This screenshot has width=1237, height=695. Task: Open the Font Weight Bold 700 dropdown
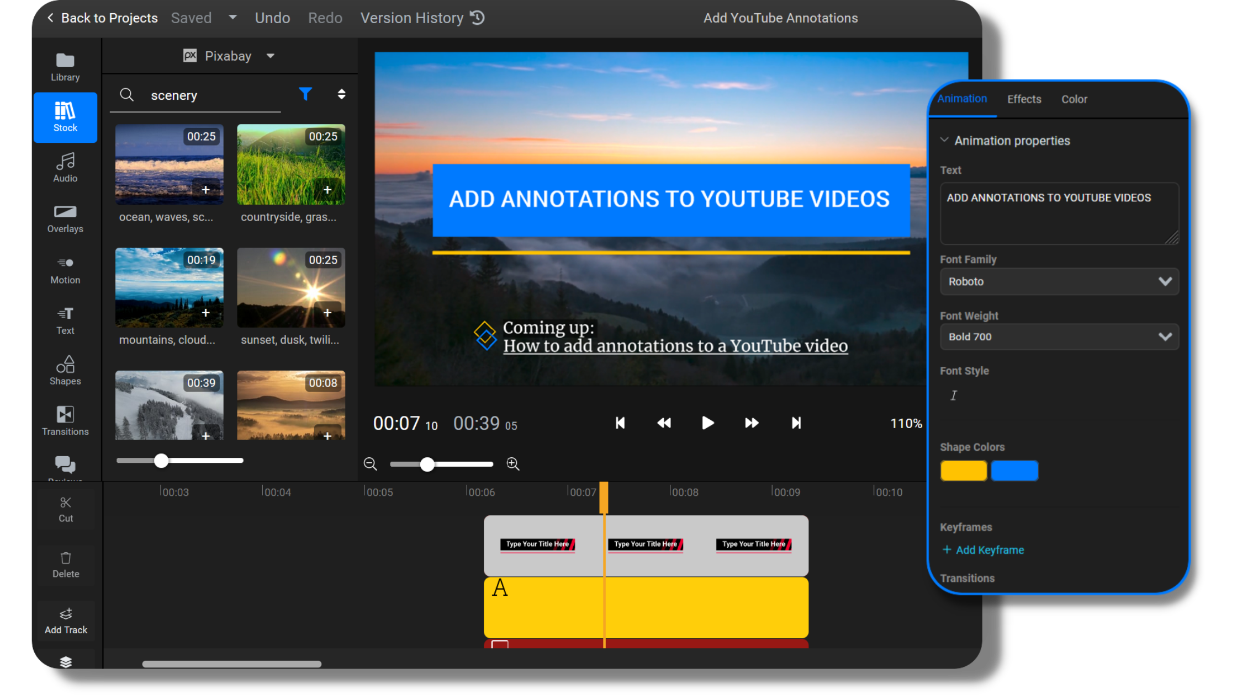pyautogui.click(x=1059, y=336)
